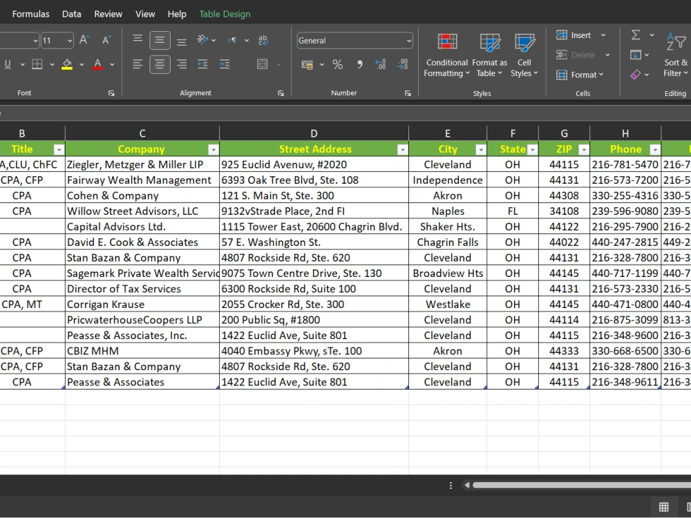Click Accounting Number Format icon
The image size is (691, 518).
pos(307,65)
